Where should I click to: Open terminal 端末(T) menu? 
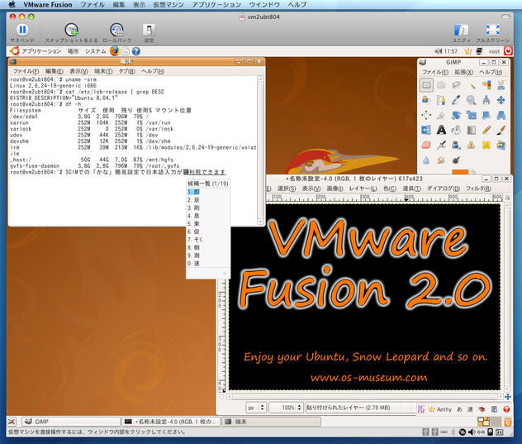(x=103, y=71)
